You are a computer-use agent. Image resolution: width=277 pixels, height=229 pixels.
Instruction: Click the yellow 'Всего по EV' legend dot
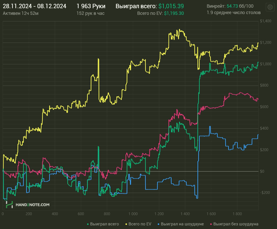[126, 224]
